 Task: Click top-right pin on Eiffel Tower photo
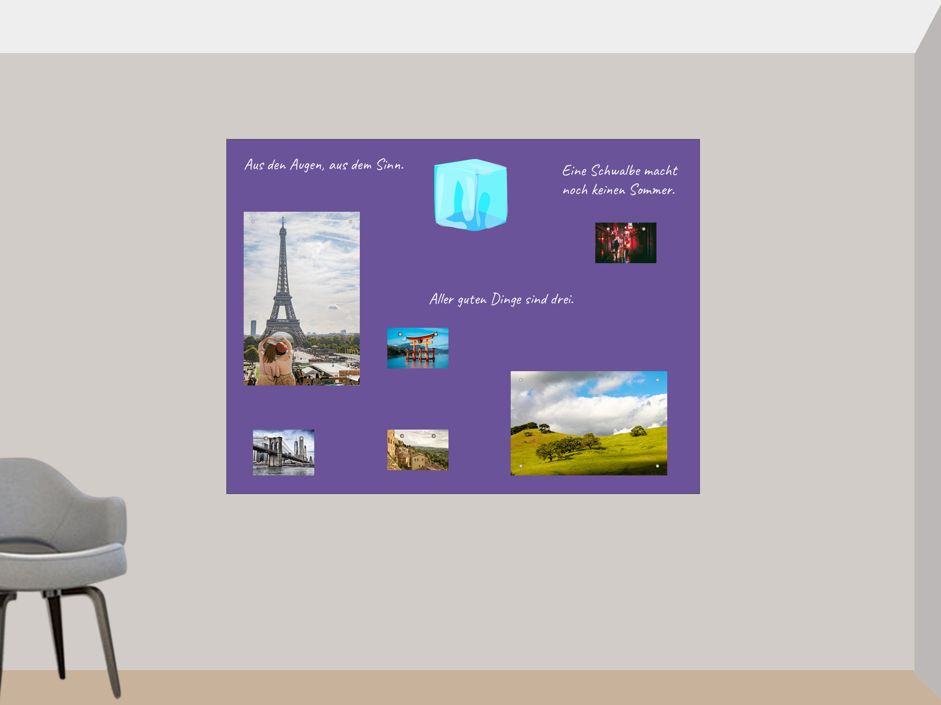click(350, 221)
